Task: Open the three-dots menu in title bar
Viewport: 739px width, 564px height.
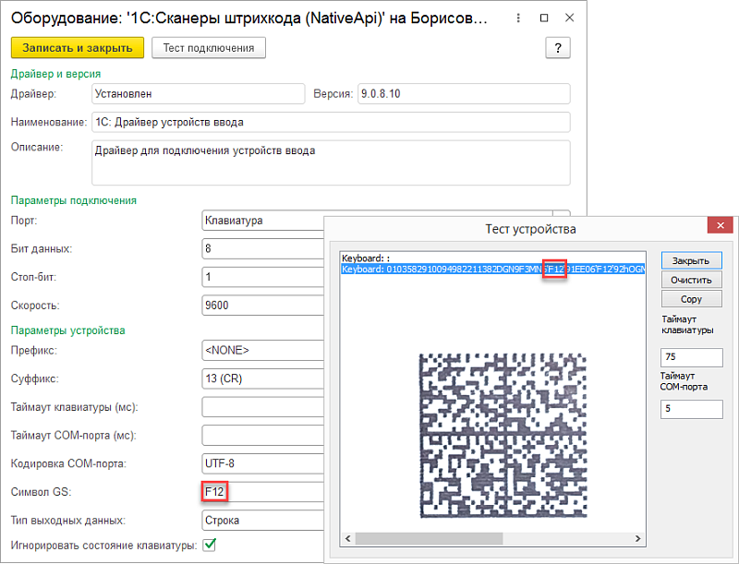Action: 518,18
